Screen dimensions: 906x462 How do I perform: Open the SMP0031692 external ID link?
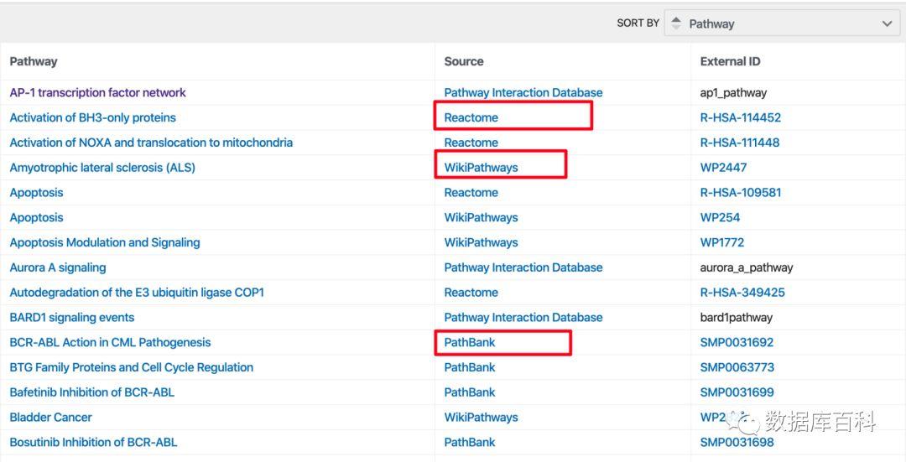pyautogui.click(x=737, y=342)
